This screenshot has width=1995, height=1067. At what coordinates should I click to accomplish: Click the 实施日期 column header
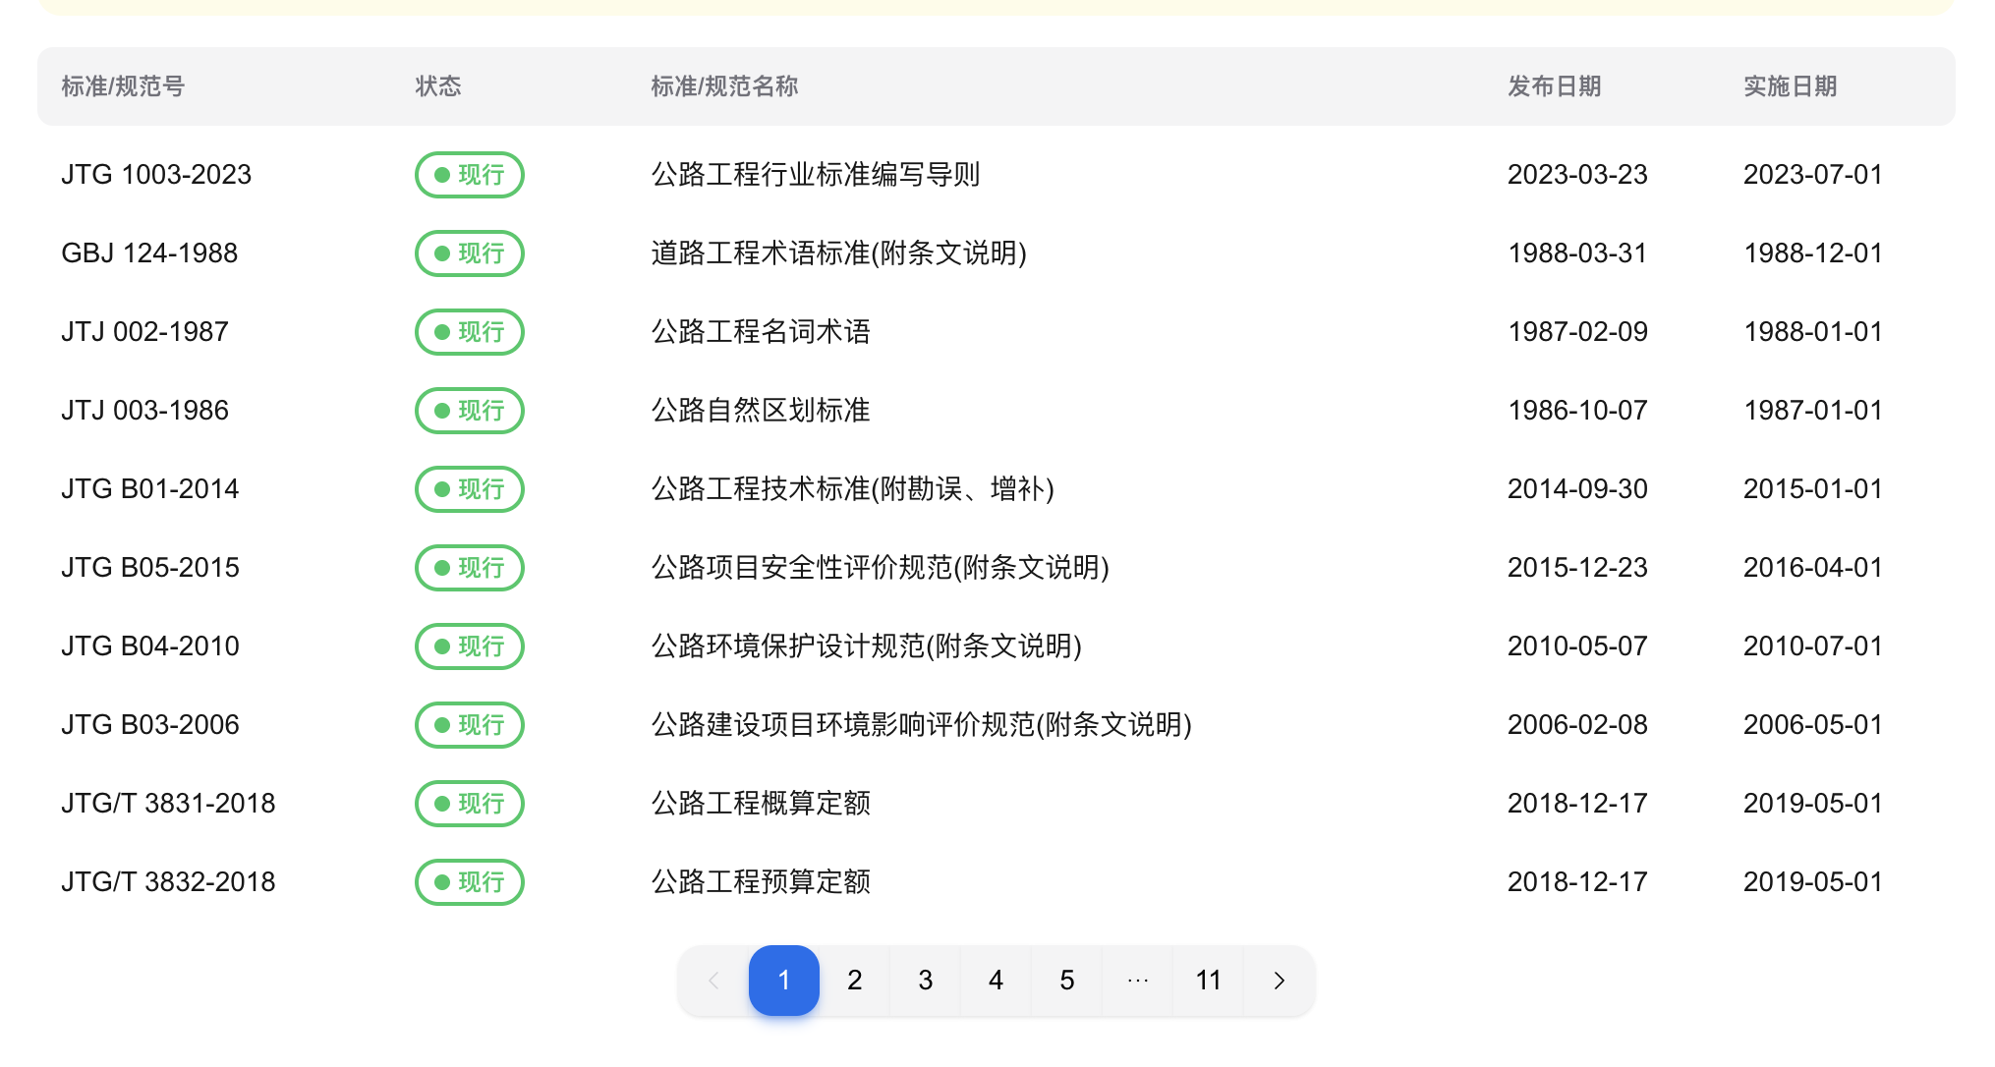[1790, 86]
